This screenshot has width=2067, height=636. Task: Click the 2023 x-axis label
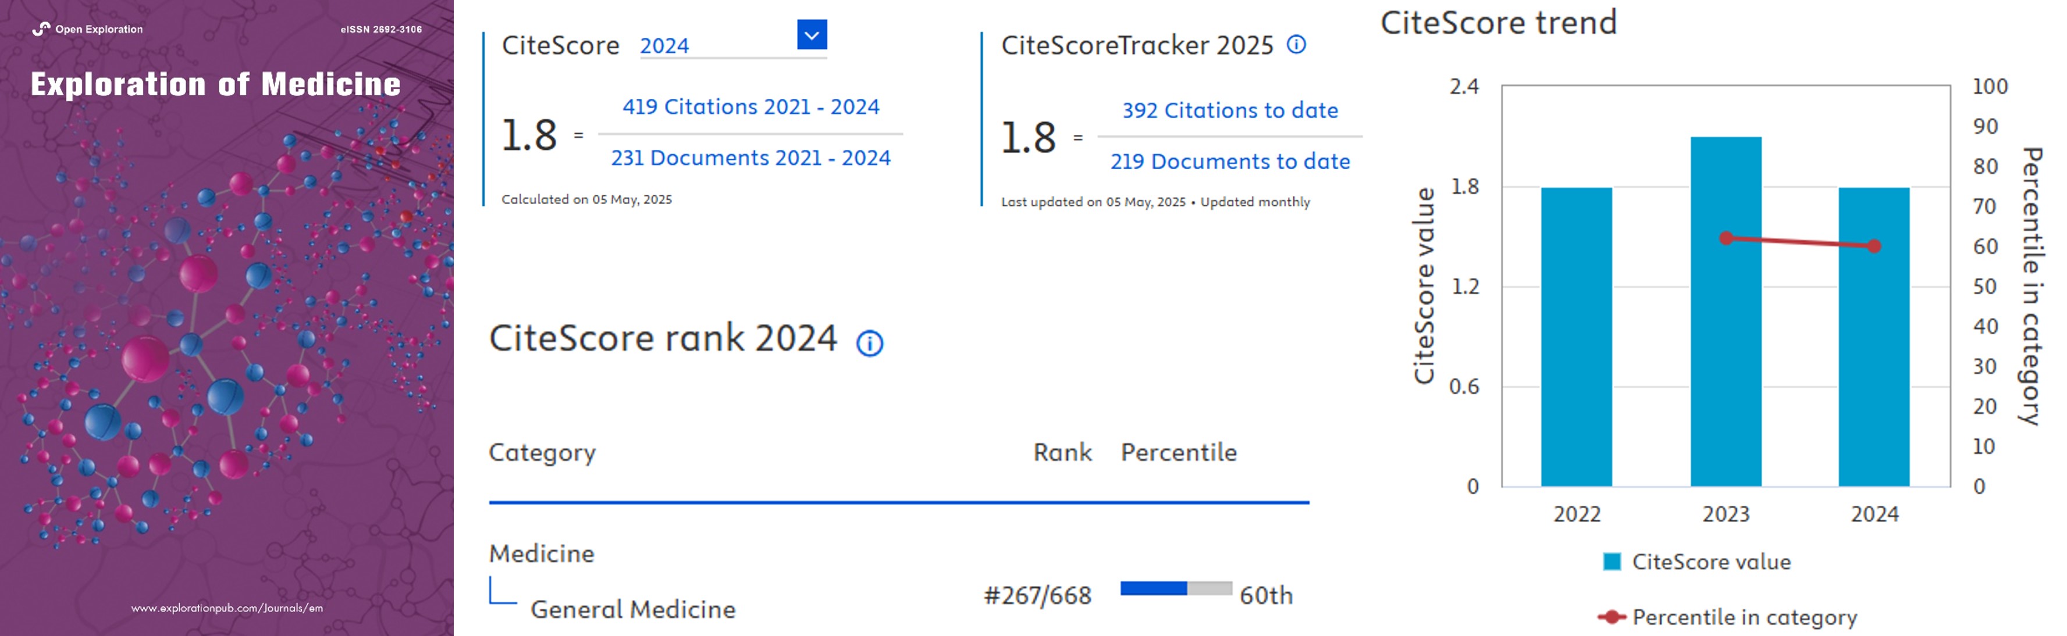pyautogui.click(x=1726, y=514)
